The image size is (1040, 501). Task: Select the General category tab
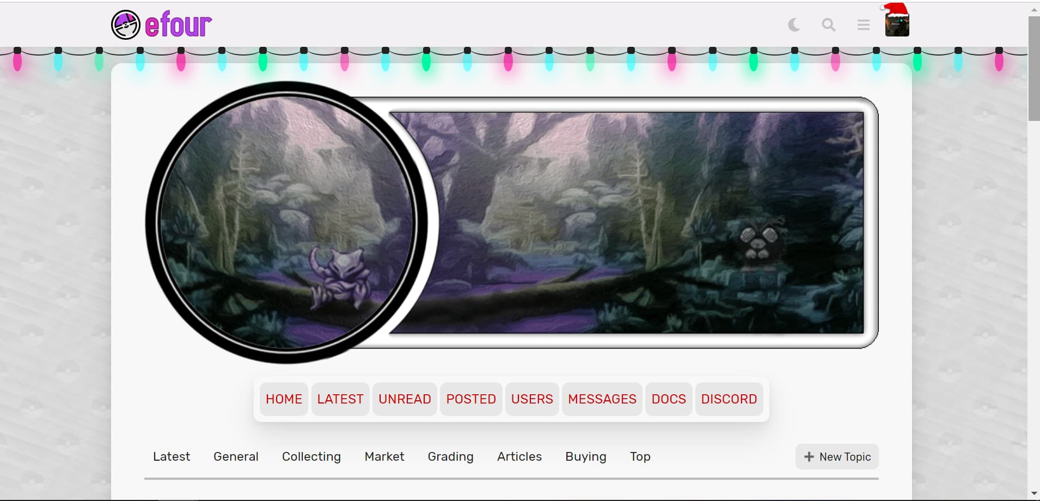236,456
